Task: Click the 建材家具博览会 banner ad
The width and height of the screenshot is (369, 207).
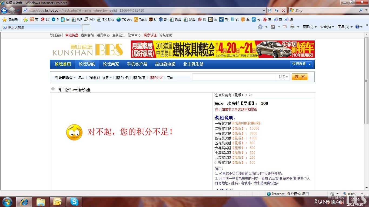Action: 222,49
